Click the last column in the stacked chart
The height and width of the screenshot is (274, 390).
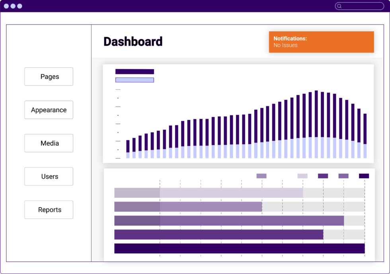click(x=365, y=136)
